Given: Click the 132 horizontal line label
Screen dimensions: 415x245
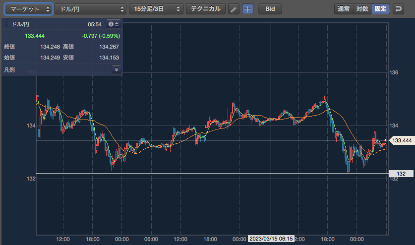Looking at the screenshot, I should [401, 174].
